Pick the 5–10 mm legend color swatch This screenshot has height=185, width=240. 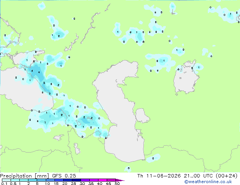[x=41, y=180]
